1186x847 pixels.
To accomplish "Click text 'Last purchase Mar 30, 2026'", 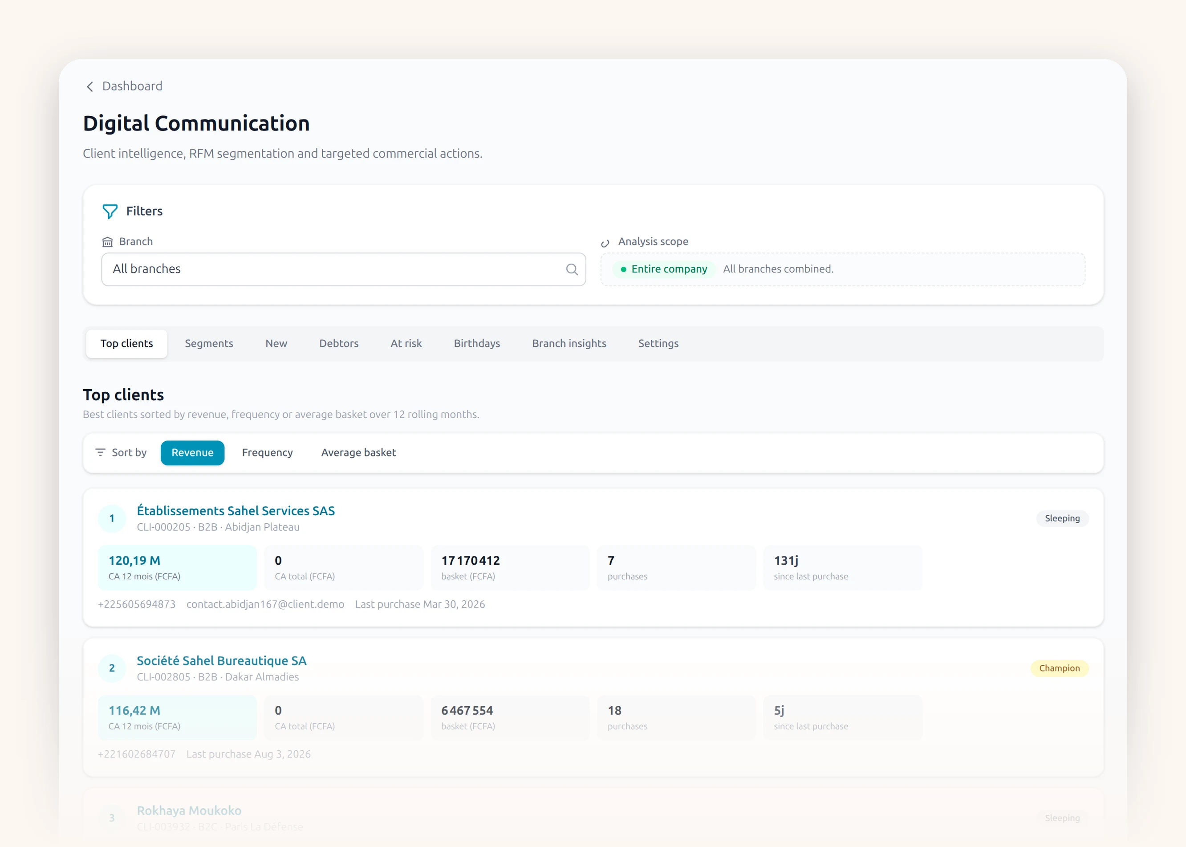I will click(x=420, y=604).
